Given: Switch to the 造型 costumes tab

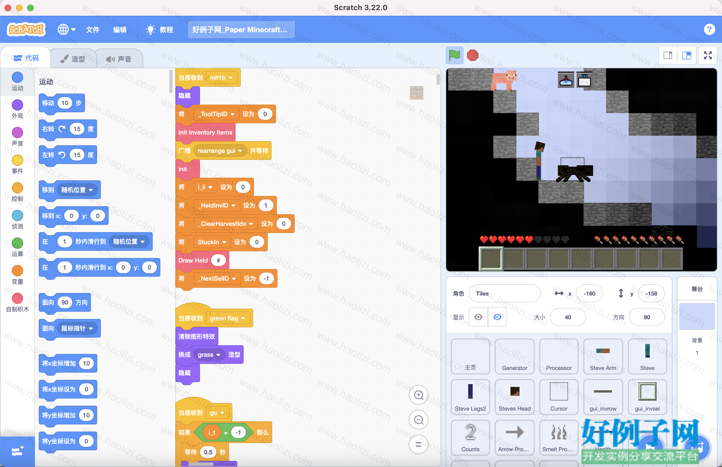Looking at the screenshot, I should tap(73, 59).
